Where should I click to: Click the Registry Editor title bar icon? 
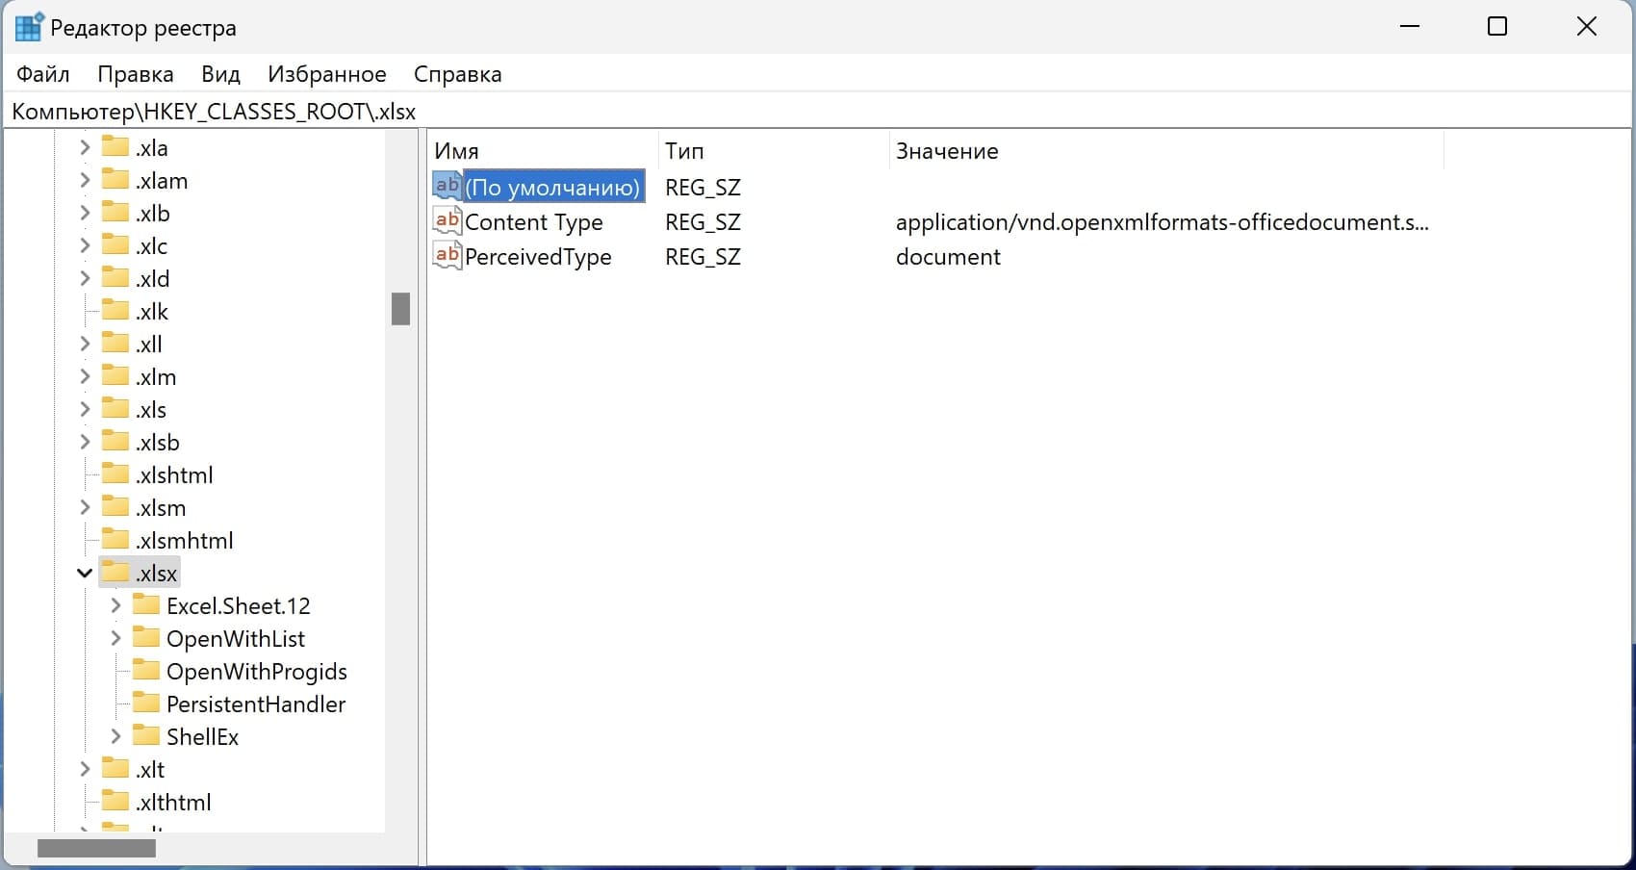(x=29, y=27)
